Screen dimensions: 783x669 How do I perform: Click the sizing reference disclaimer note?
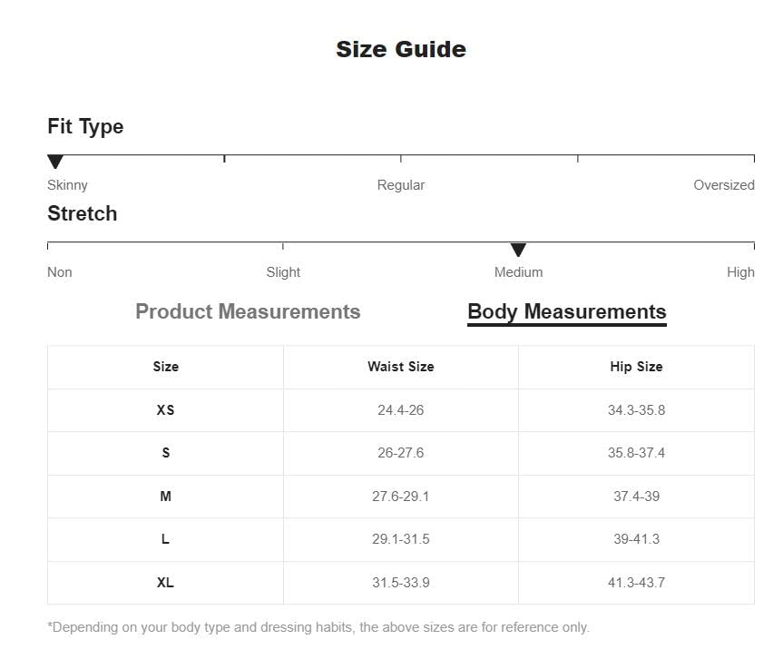[x=318, y=627]
